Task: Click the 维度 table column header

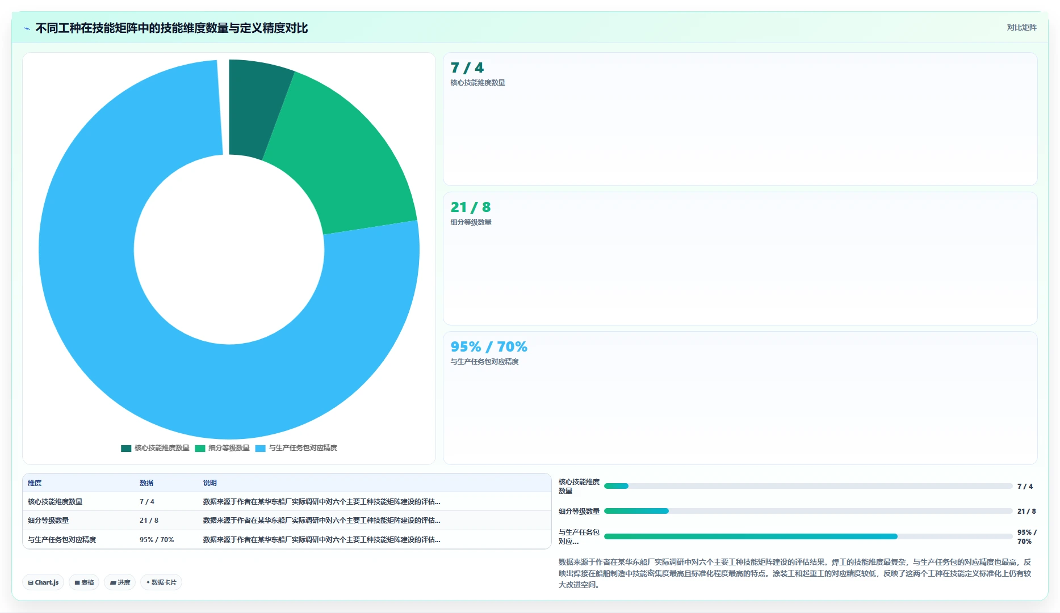Action: (x=35, y=483)
